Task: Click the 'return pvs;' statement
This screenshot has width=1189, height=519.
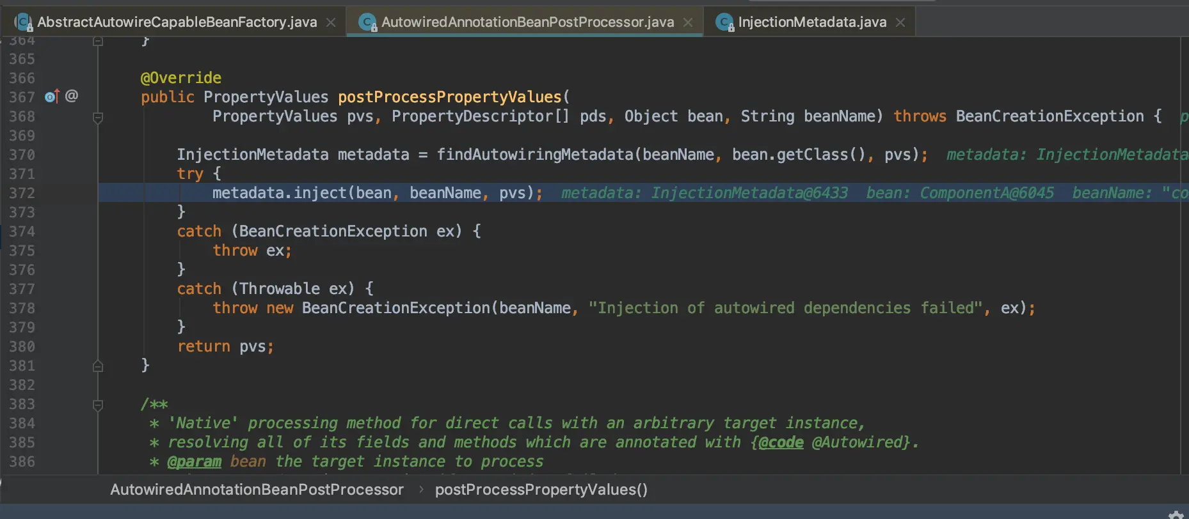Action: coord(225,346)
